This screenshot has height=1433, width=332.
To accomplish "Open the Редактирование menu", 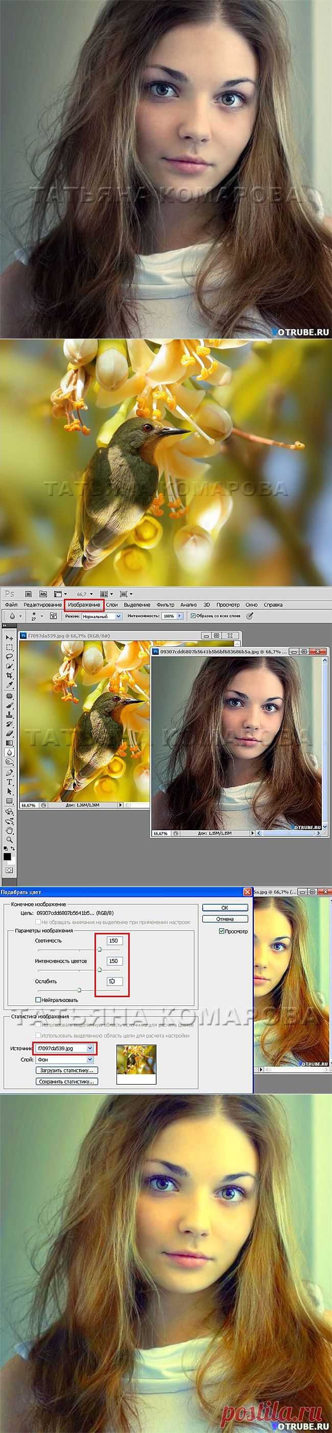I will pos(43,605).
